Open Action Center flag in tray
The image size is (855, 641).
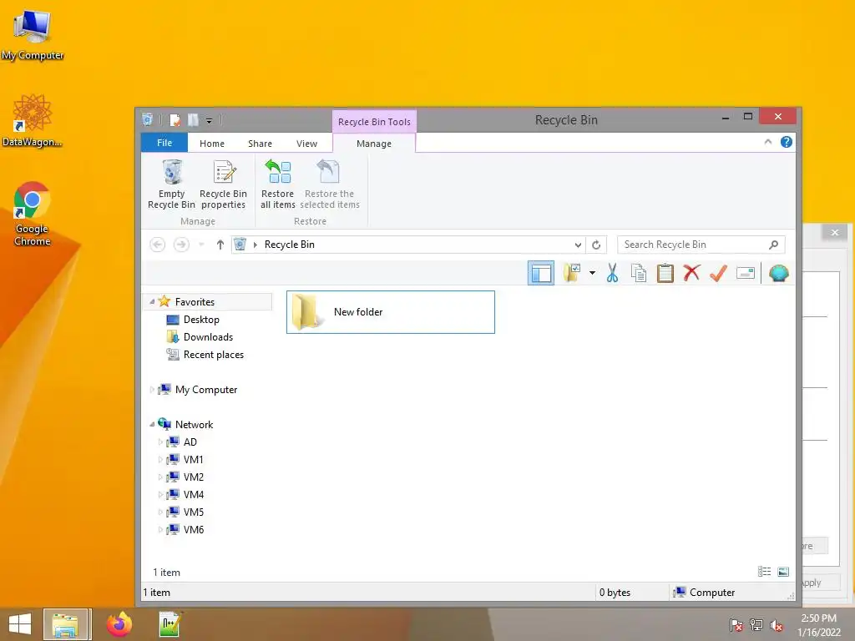(736, 624)
